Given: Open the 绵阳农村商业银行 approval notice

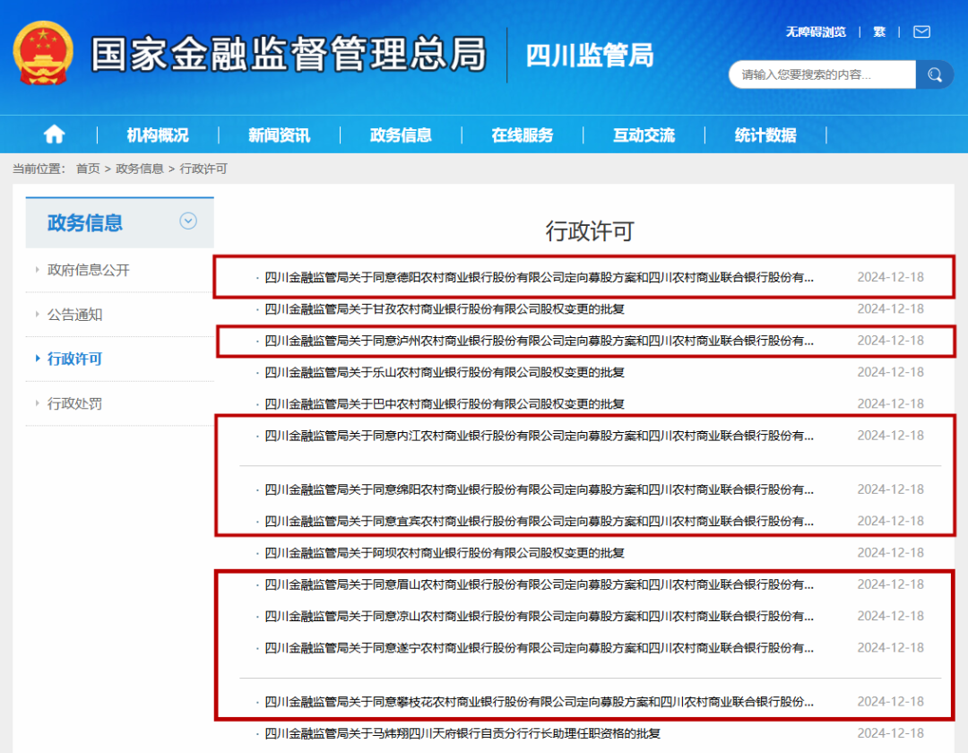Looking at the screenshot, I should [x=539, y=489].
